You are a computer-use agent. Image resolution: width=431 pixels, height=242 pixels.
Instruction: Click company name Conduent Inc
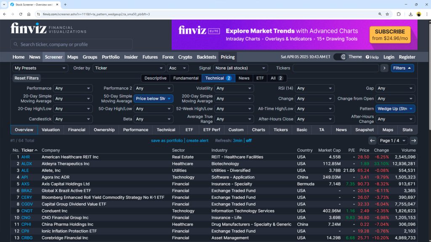click(54, 211)
